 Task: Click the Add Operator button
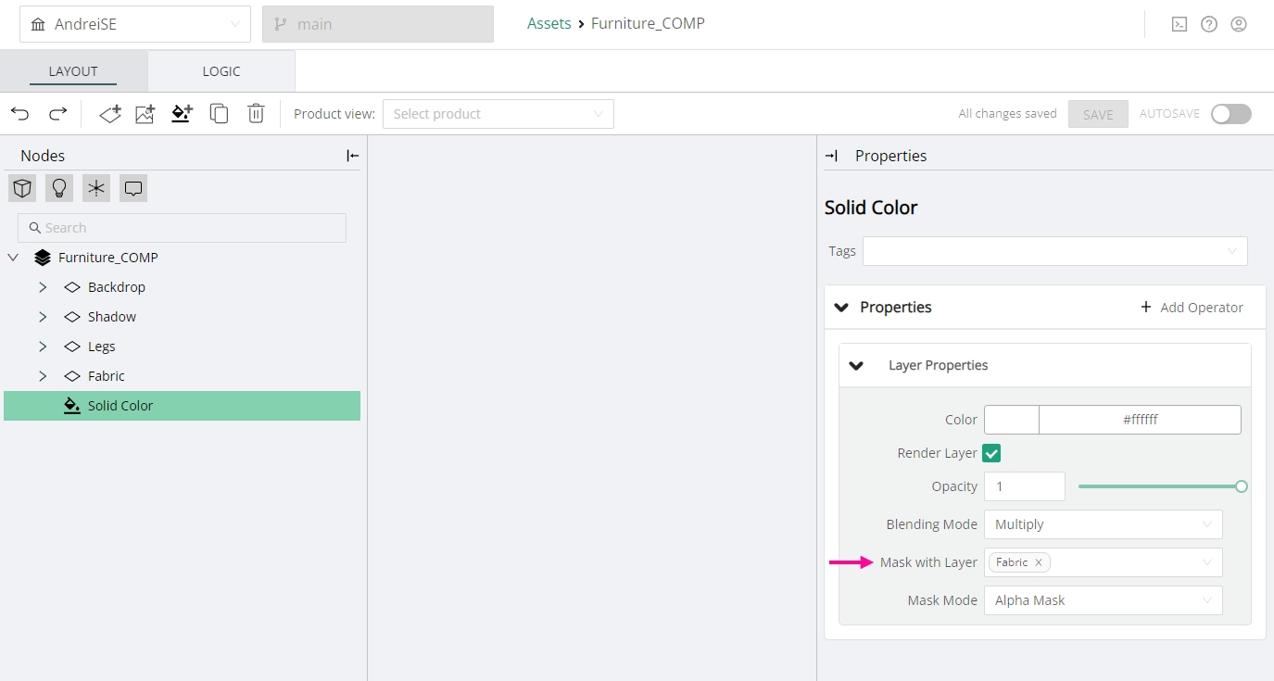click(1192, 308)
